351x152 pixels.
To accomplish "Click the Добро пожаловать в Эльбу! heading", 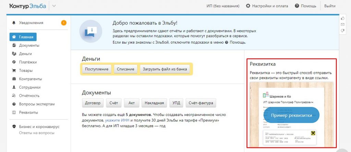I will [145, 23].
